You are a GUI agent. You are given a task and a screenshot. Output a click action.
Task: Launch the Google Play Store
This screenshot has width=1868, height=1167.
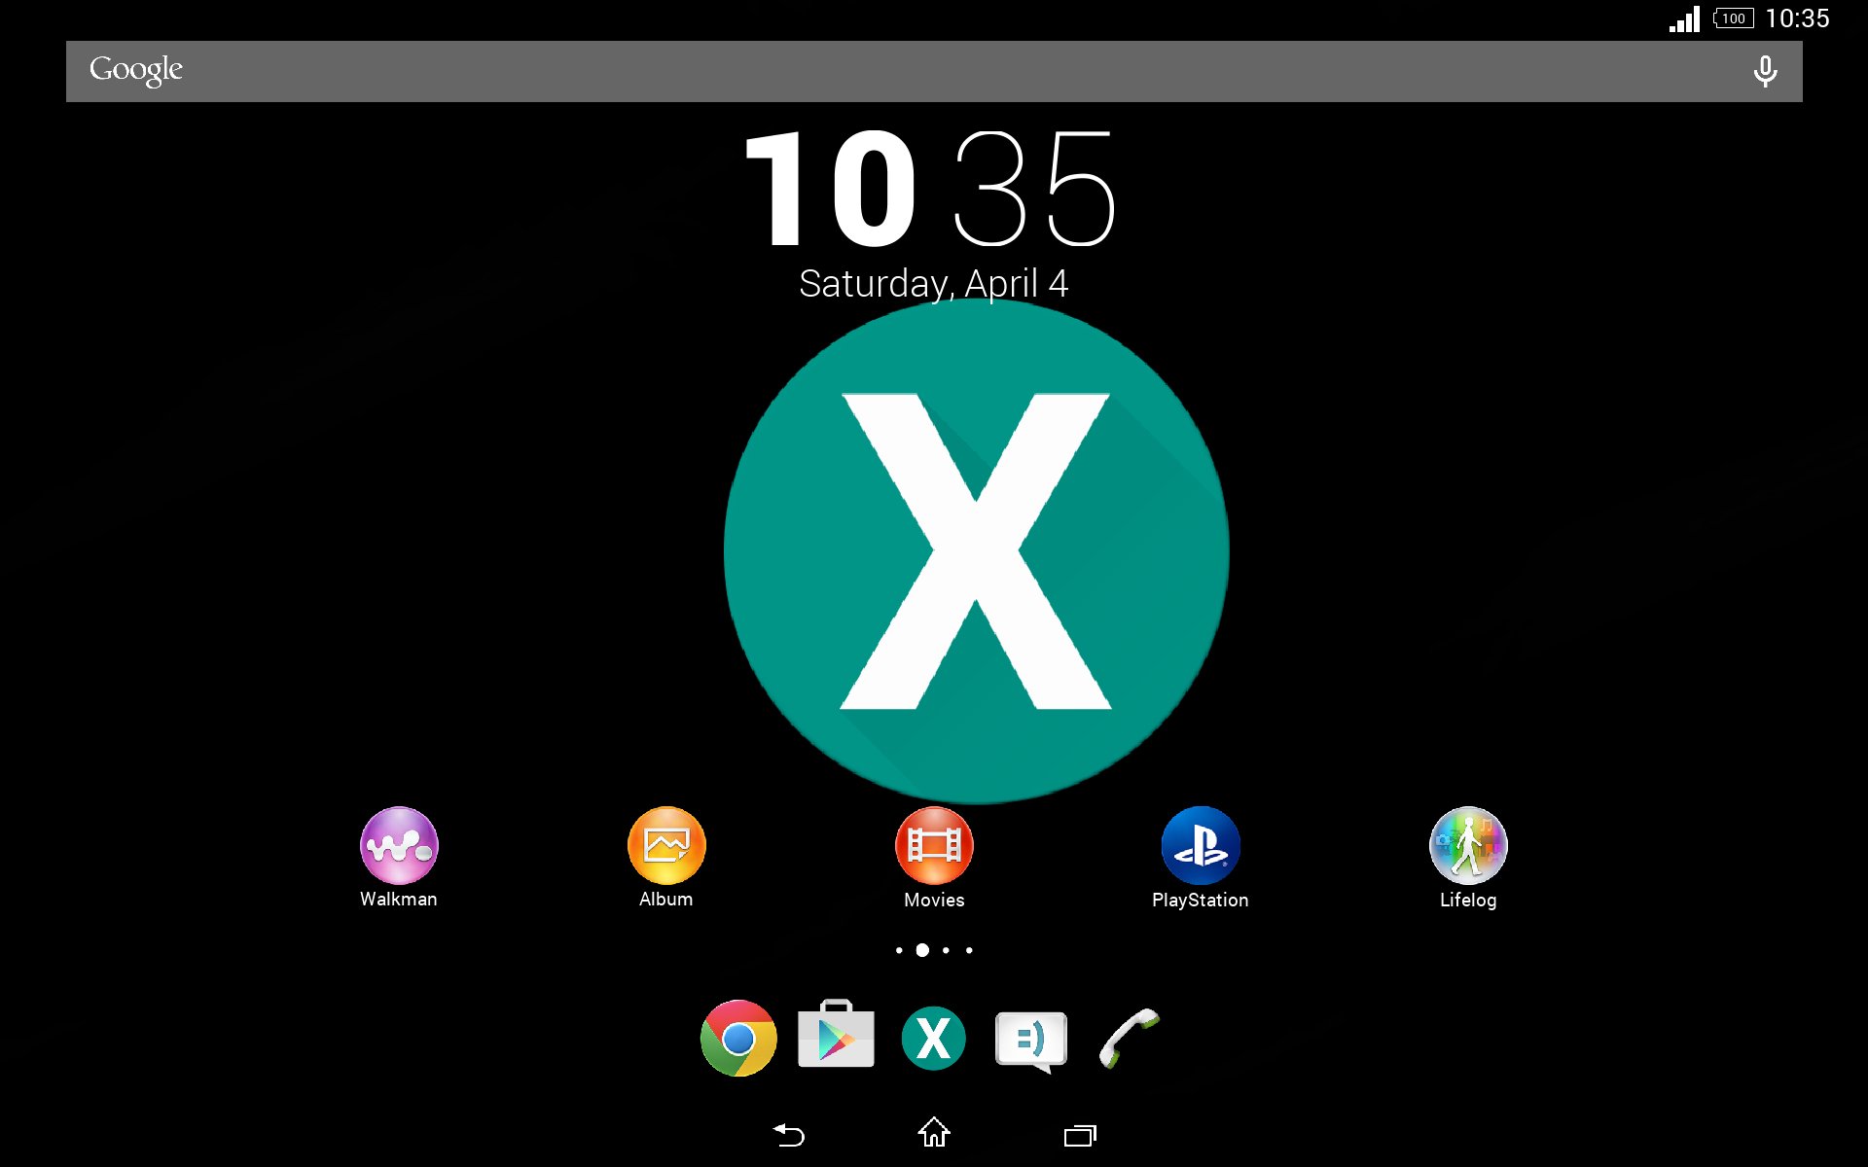click(x=835, y=1039)
